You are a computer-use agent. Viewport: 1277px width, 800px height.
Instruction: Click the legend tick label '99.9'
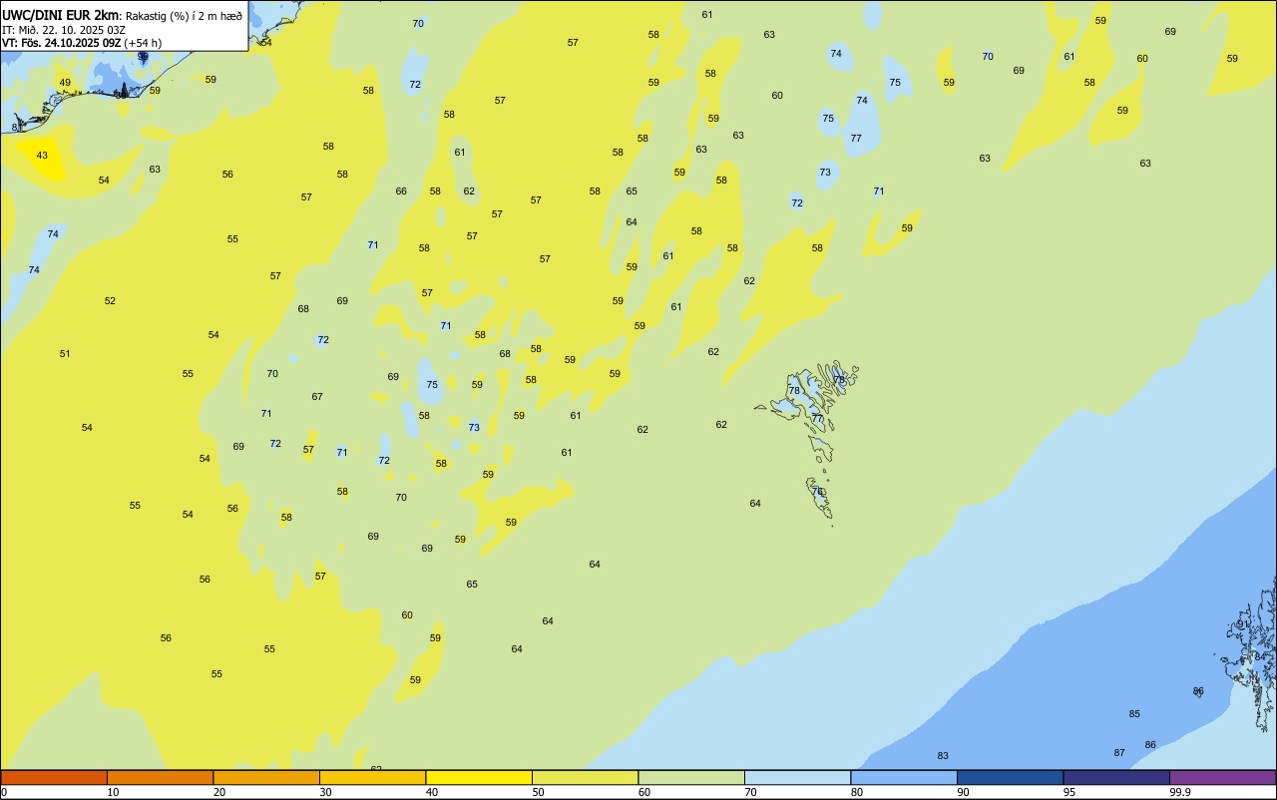click(x=1180, y=792)
